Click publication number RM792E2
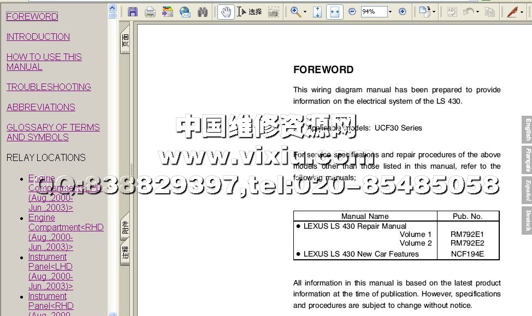The width and height of the screenshot is (532, 316). 467,243
